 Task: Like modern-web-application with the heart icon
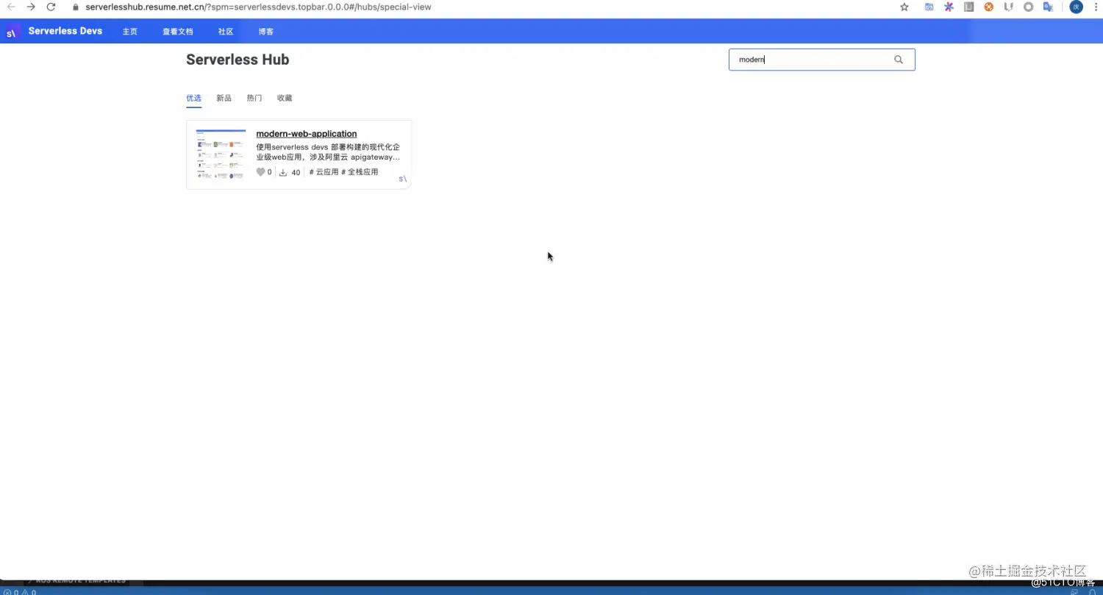point(260,172)
